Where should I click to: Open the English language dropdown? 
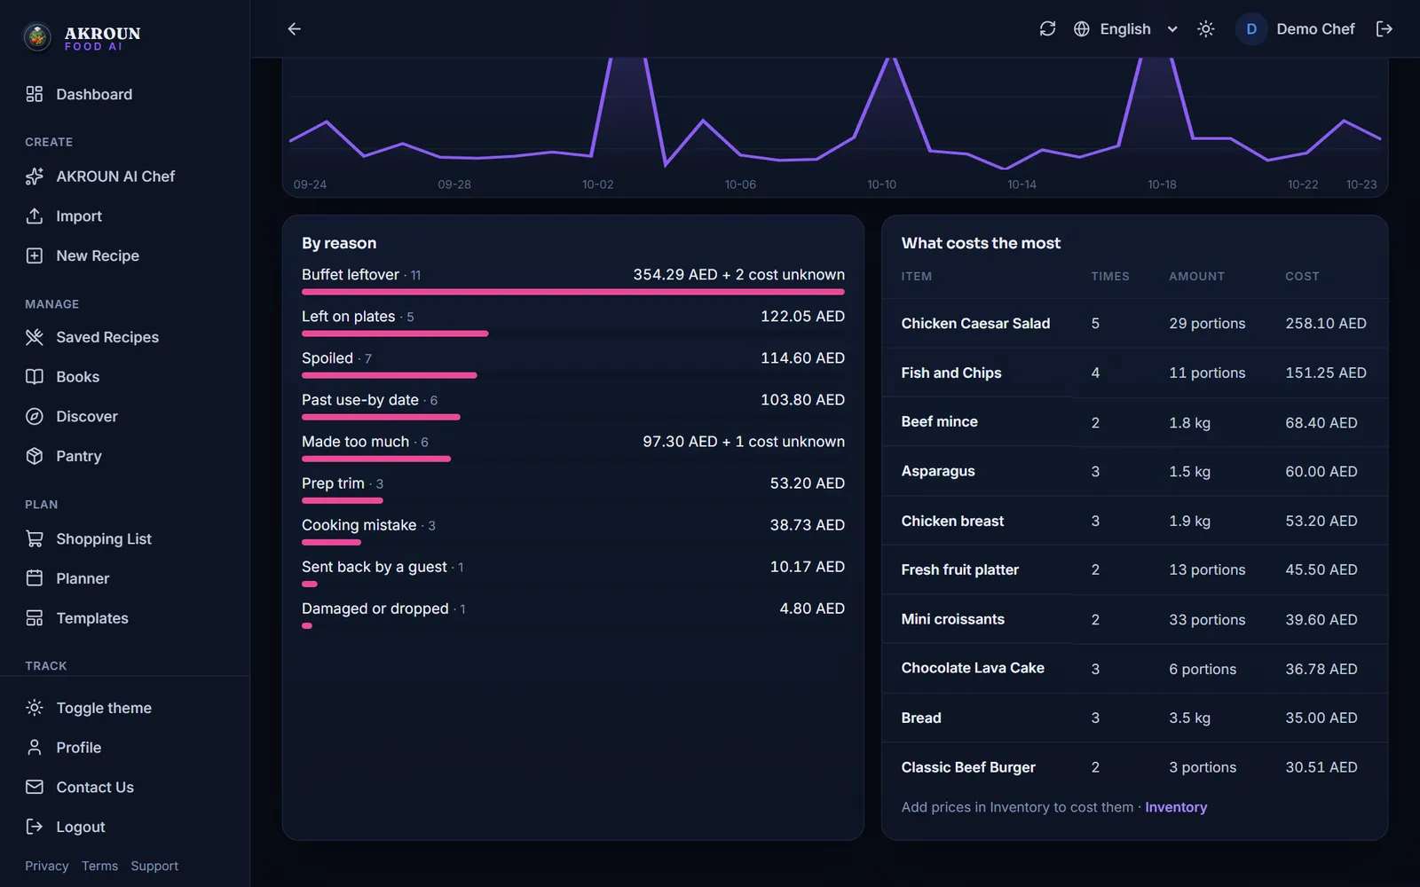[1125, 28]
